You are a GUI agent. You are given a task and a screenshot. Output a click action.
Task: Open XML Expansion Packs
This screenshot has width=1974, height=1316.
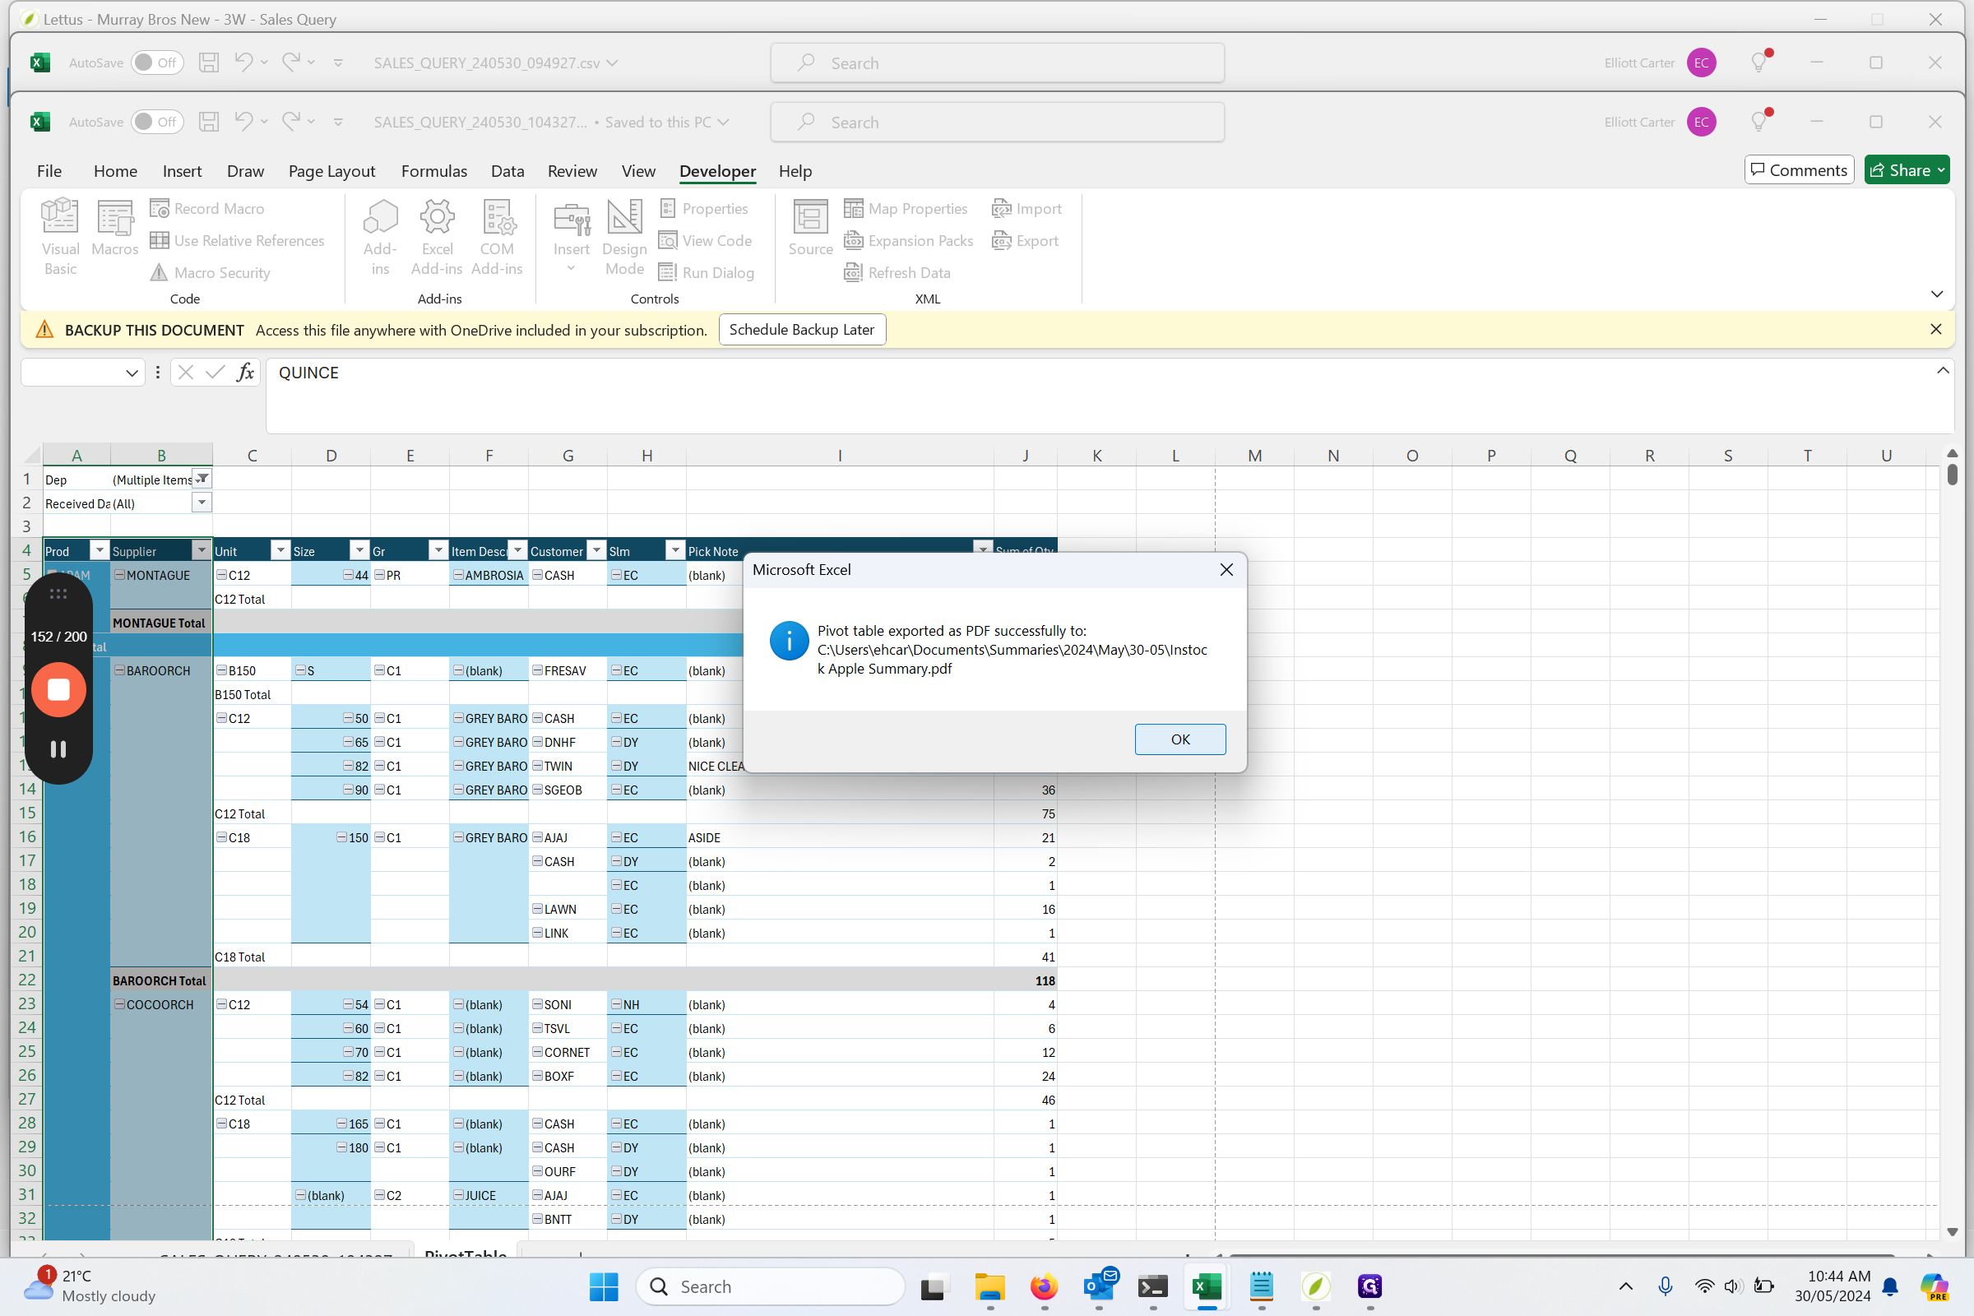click(x=909, y=240)
